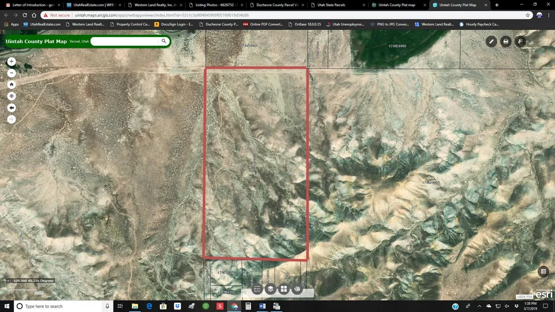Type in the map search box
This screenshot has height=312, width=555.
[125, 41]
